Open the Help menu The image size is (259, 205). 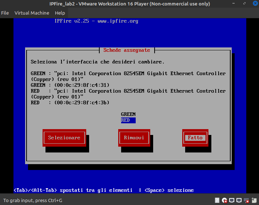60,13
